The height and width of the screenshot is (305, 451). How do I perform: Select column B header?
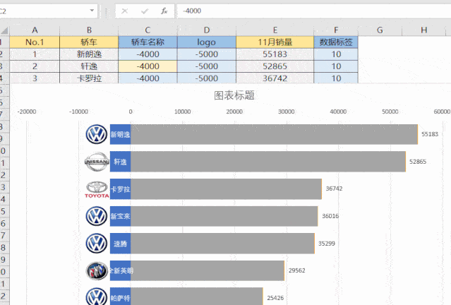coord(89,30)
